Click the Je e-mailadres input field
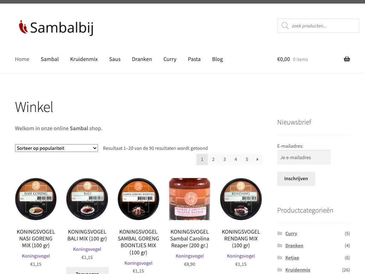 coord(304,157)
